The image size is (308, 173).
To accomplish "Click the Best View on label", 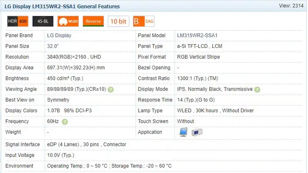I will (x=20, y=100).
